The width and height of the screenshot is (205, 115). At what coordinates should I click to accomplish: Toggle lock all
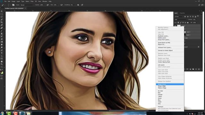(188, 23)
